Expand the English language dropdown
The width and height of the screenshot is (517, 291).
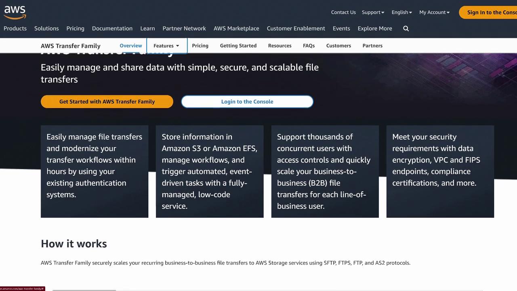click(401, 12)
